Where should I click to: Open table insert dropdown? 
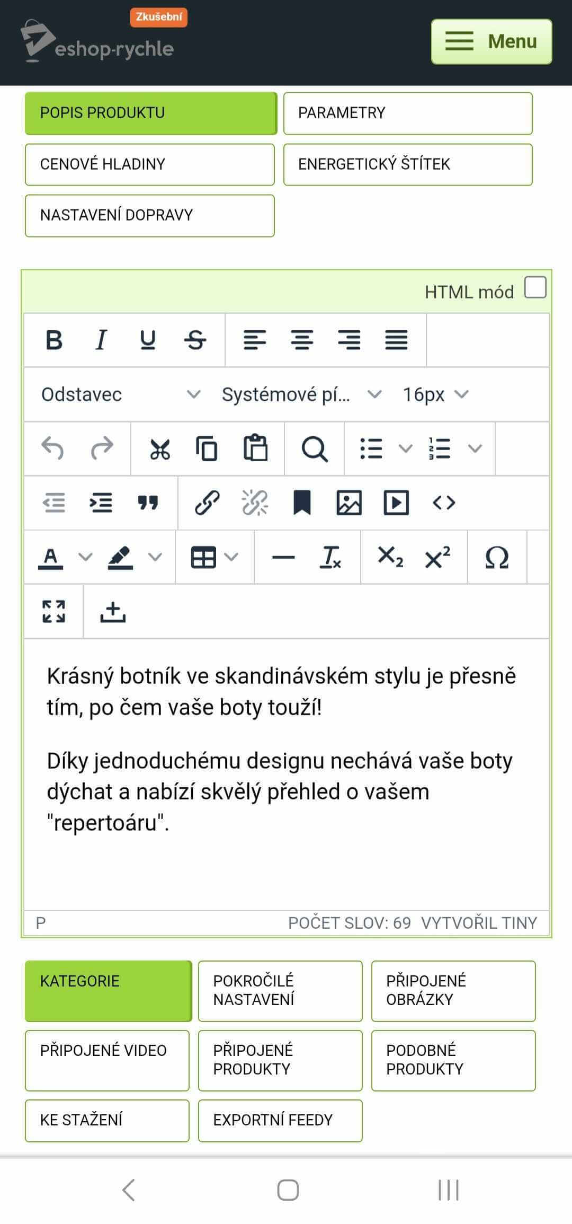coord(215,557)
